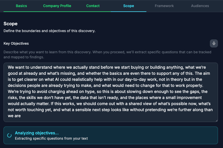The height and width of the screenshot is (148, 223).
Task: Navigate to the Contact tab
Action: coord(93,6)
